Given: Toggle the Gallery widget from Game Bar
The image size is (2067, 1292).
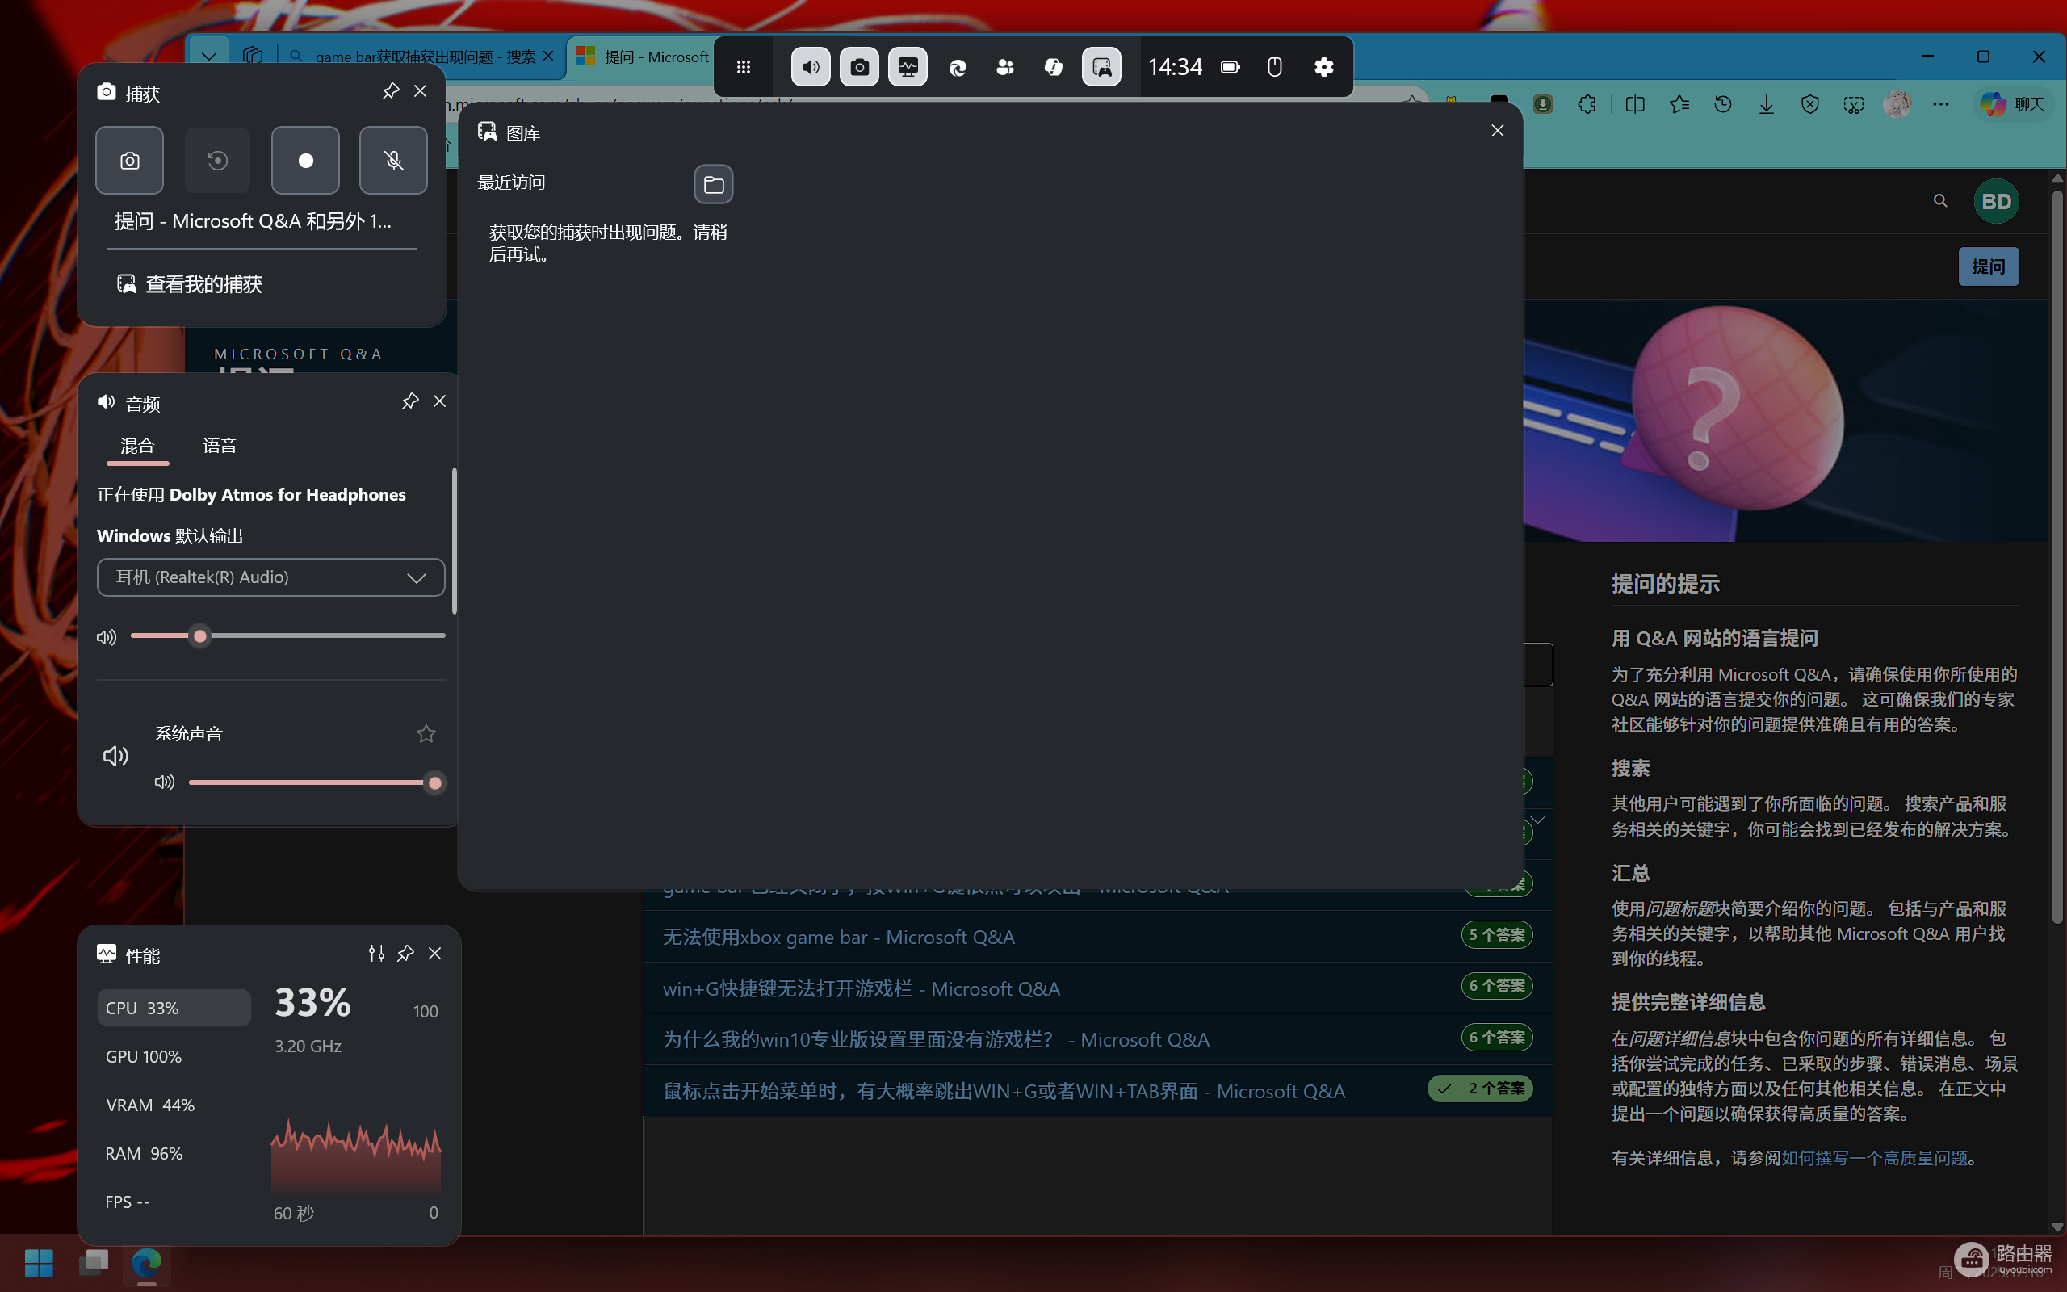Looking at the screenshot, I should tap(1102, 67).
